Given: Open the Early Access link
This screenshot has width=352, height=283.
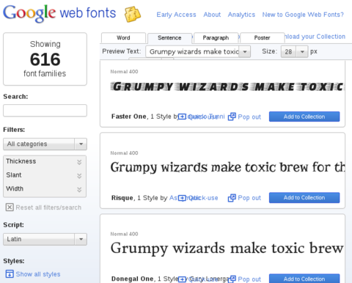Looking at the screenshot, I should pos(176,15).
